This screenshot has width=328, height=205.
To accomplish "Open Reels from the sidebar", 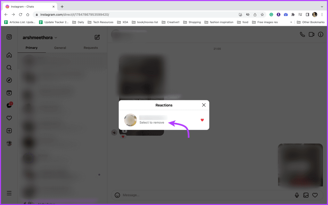I will (9, 93).
